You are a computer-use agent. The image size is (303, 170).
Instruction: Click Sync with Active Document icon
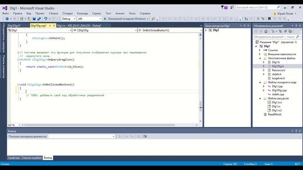click(280, 31)
